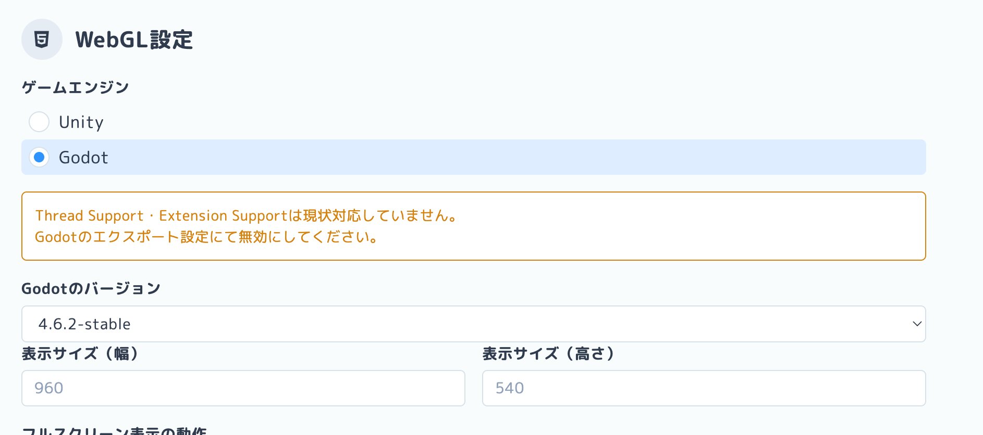Click the 4.6.2-stable version text
Viewport: 983px width, 435px height.
(x=84, y=324)
